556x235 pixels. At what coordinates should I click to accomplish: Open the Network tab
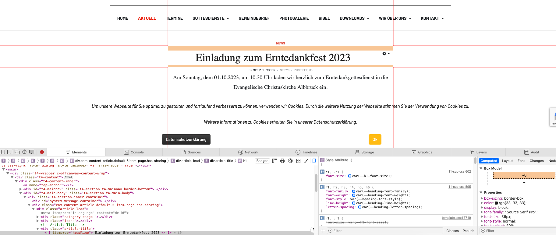248,152
